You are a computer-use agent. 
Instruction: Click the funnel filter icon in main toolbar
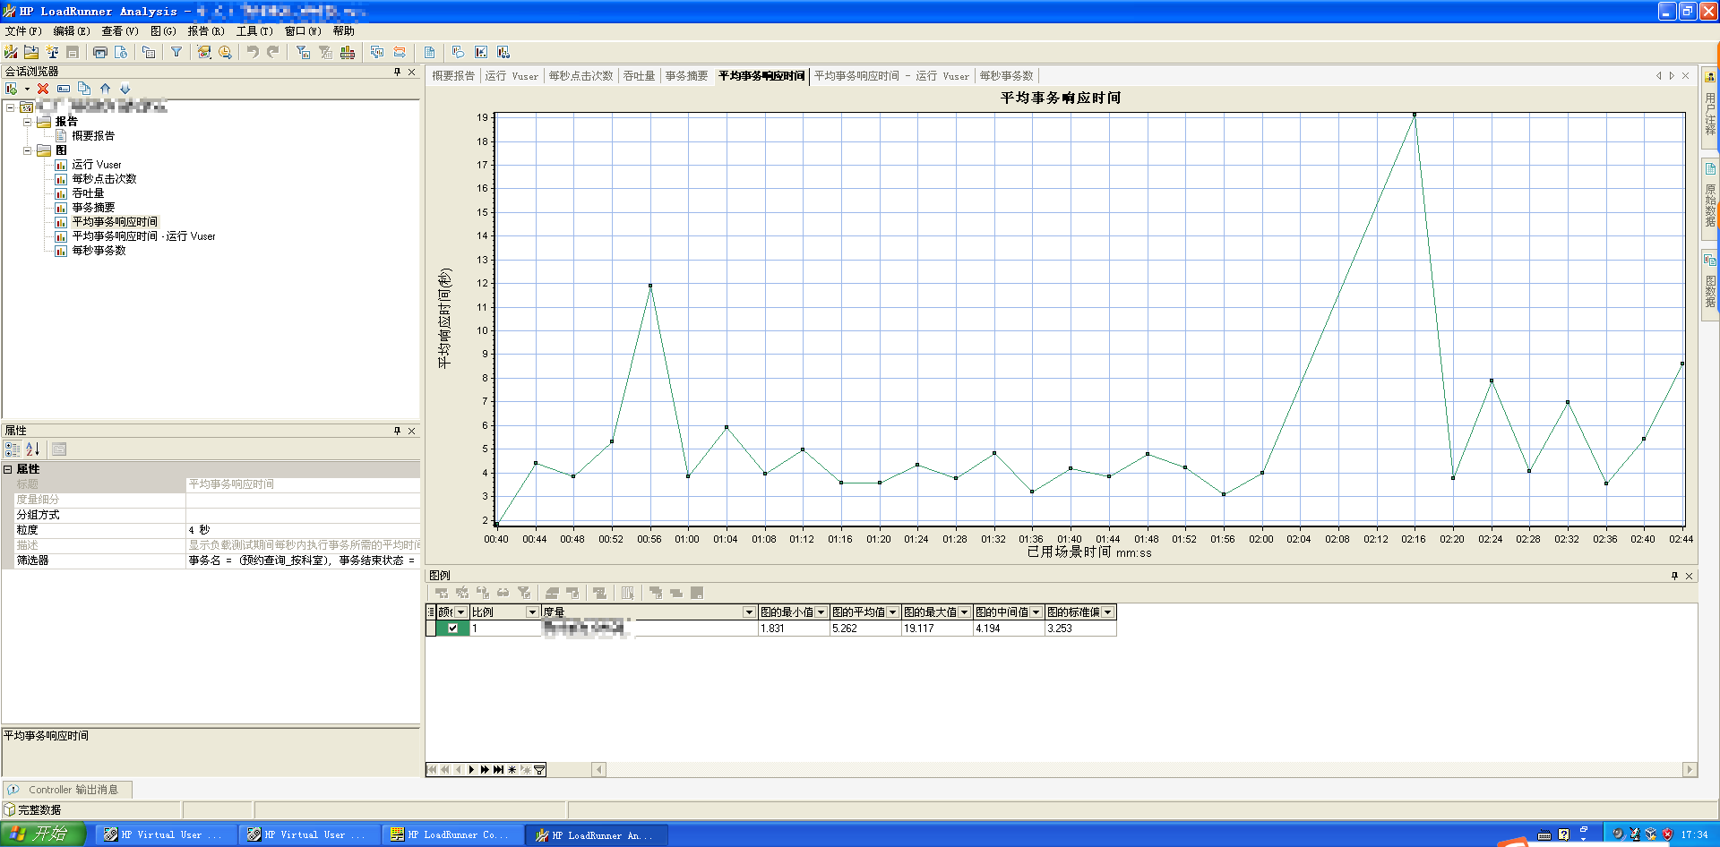click(x=176, y=53)
